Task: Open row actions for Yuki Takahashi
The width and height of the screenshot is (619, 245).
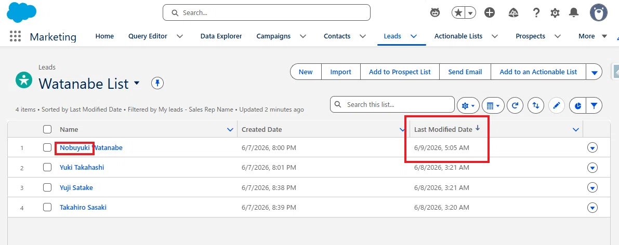Action: [x=592, y=168]
